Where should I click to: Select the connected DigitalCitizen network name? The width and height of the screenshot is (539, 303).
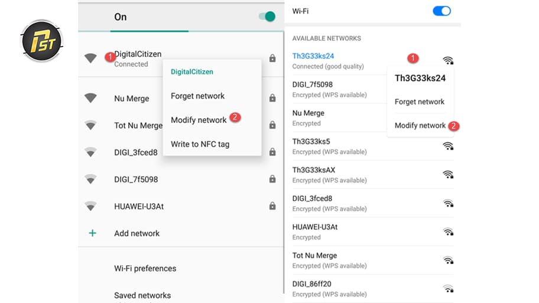[138, 54]
